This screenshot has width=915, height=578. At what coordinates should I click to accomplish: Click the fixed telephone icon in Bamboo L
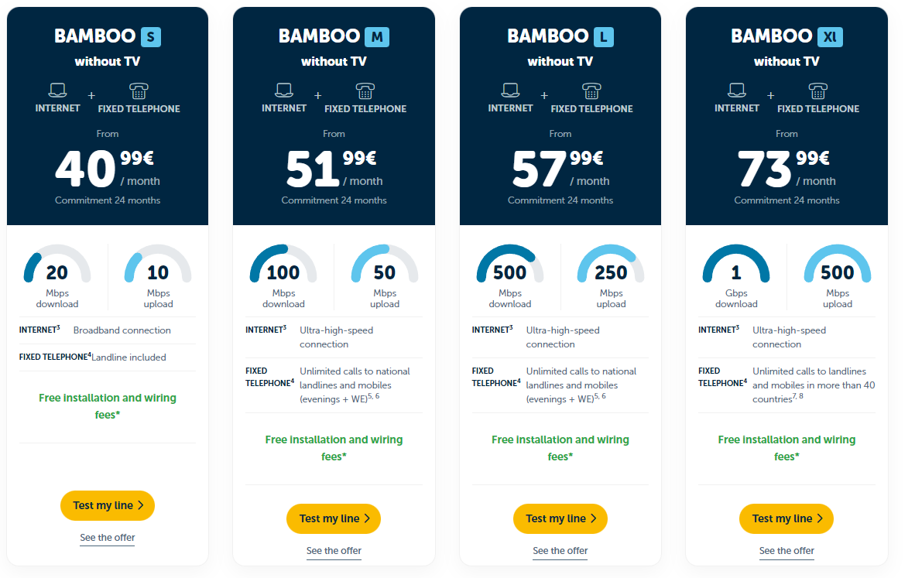(591, 91)
